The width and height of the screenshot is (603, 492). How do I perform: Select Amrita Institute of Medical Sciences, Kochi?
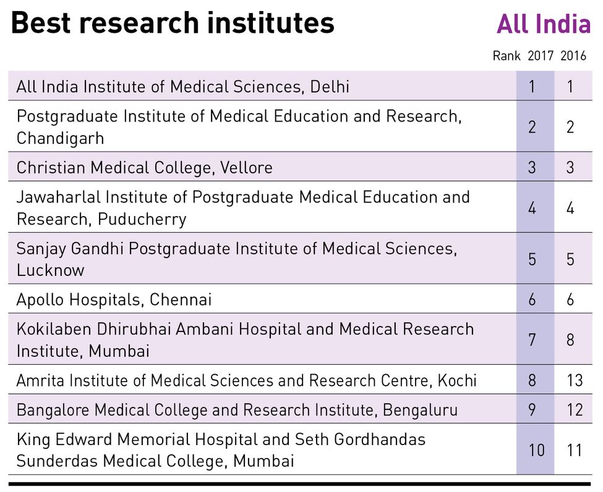tap(300, 379)
